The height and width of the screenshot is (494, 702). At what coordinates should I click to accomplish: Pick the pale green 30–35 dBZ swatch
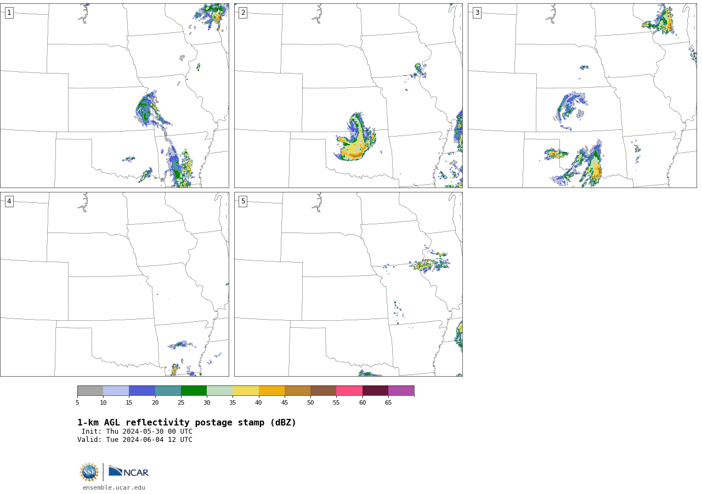click(x=219, y=390)
